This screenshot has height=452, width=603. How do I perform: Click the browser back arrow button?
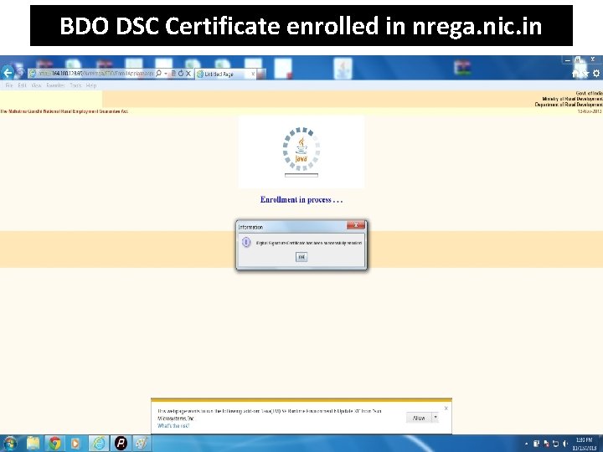[x=8, y=73]
